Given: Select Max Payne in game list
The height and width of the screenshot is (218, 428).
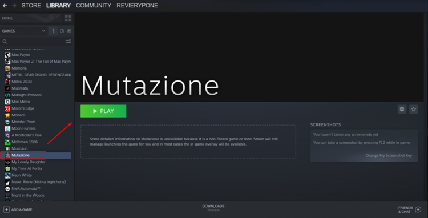Looking at the screenshot, I should pos(38,55).
